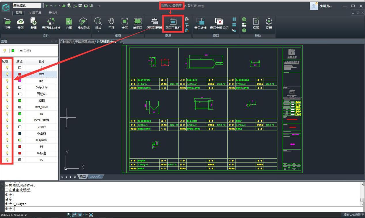Cascade windows icon in 窗口 group
Viewport: 365px width, 218px height.
click(x=234, y=30)
